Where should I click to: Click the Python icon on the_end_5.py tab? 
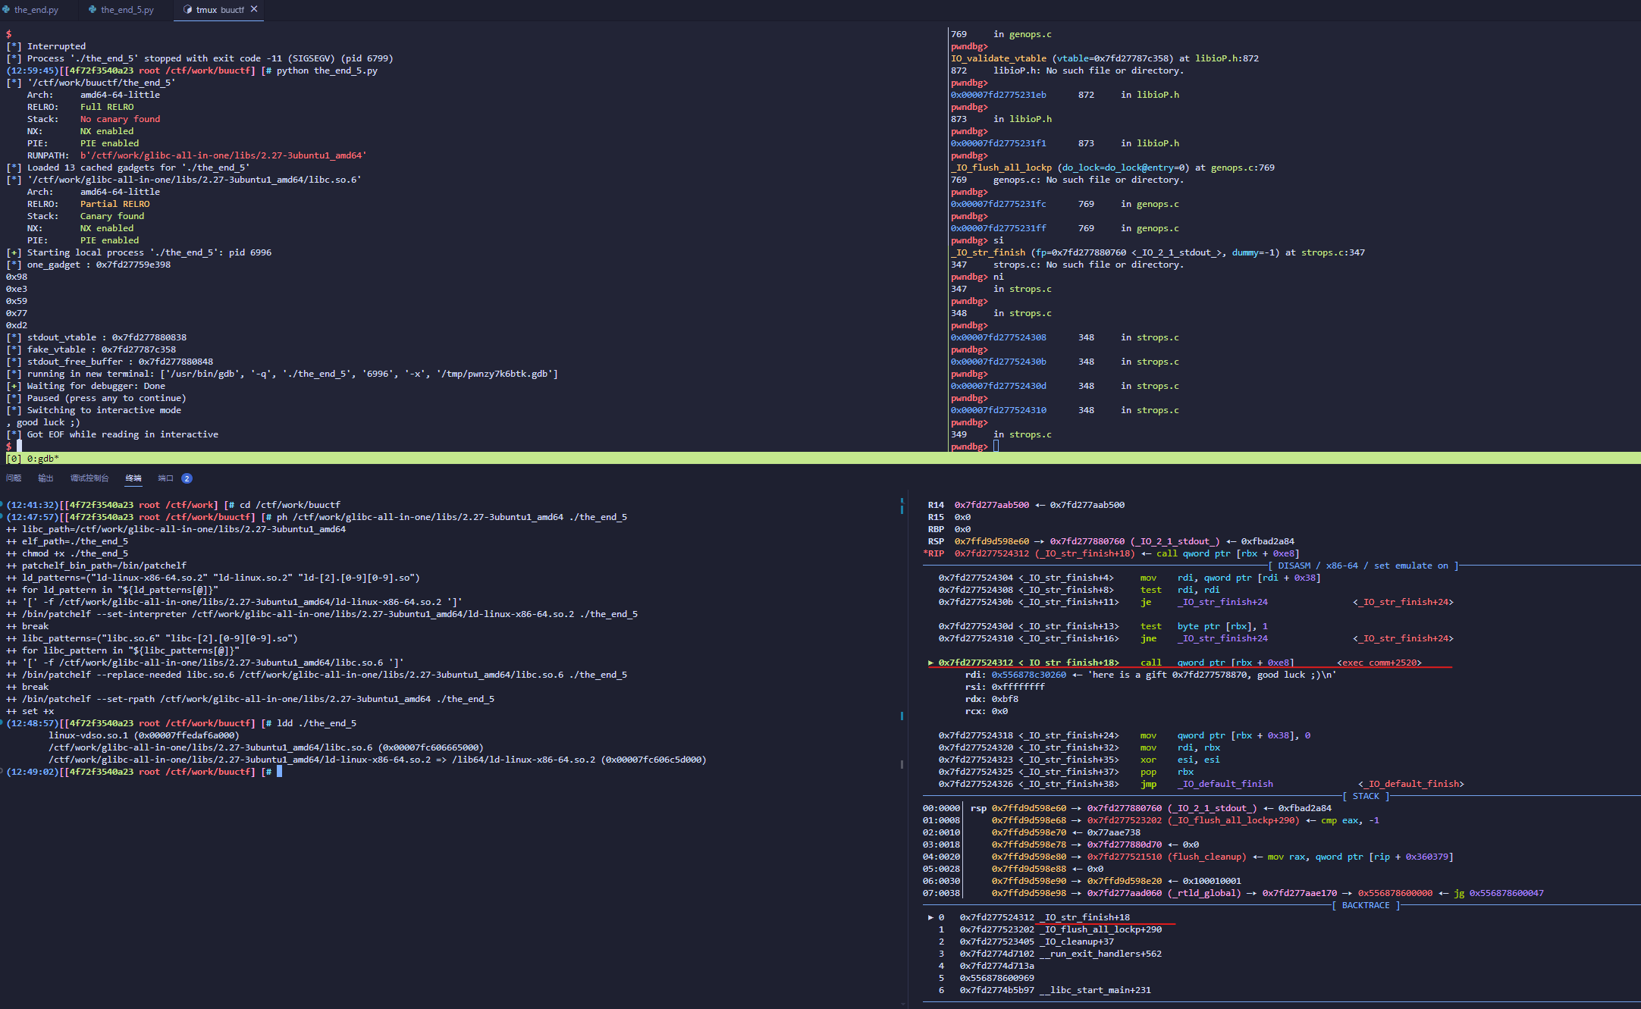coord(93,10)
